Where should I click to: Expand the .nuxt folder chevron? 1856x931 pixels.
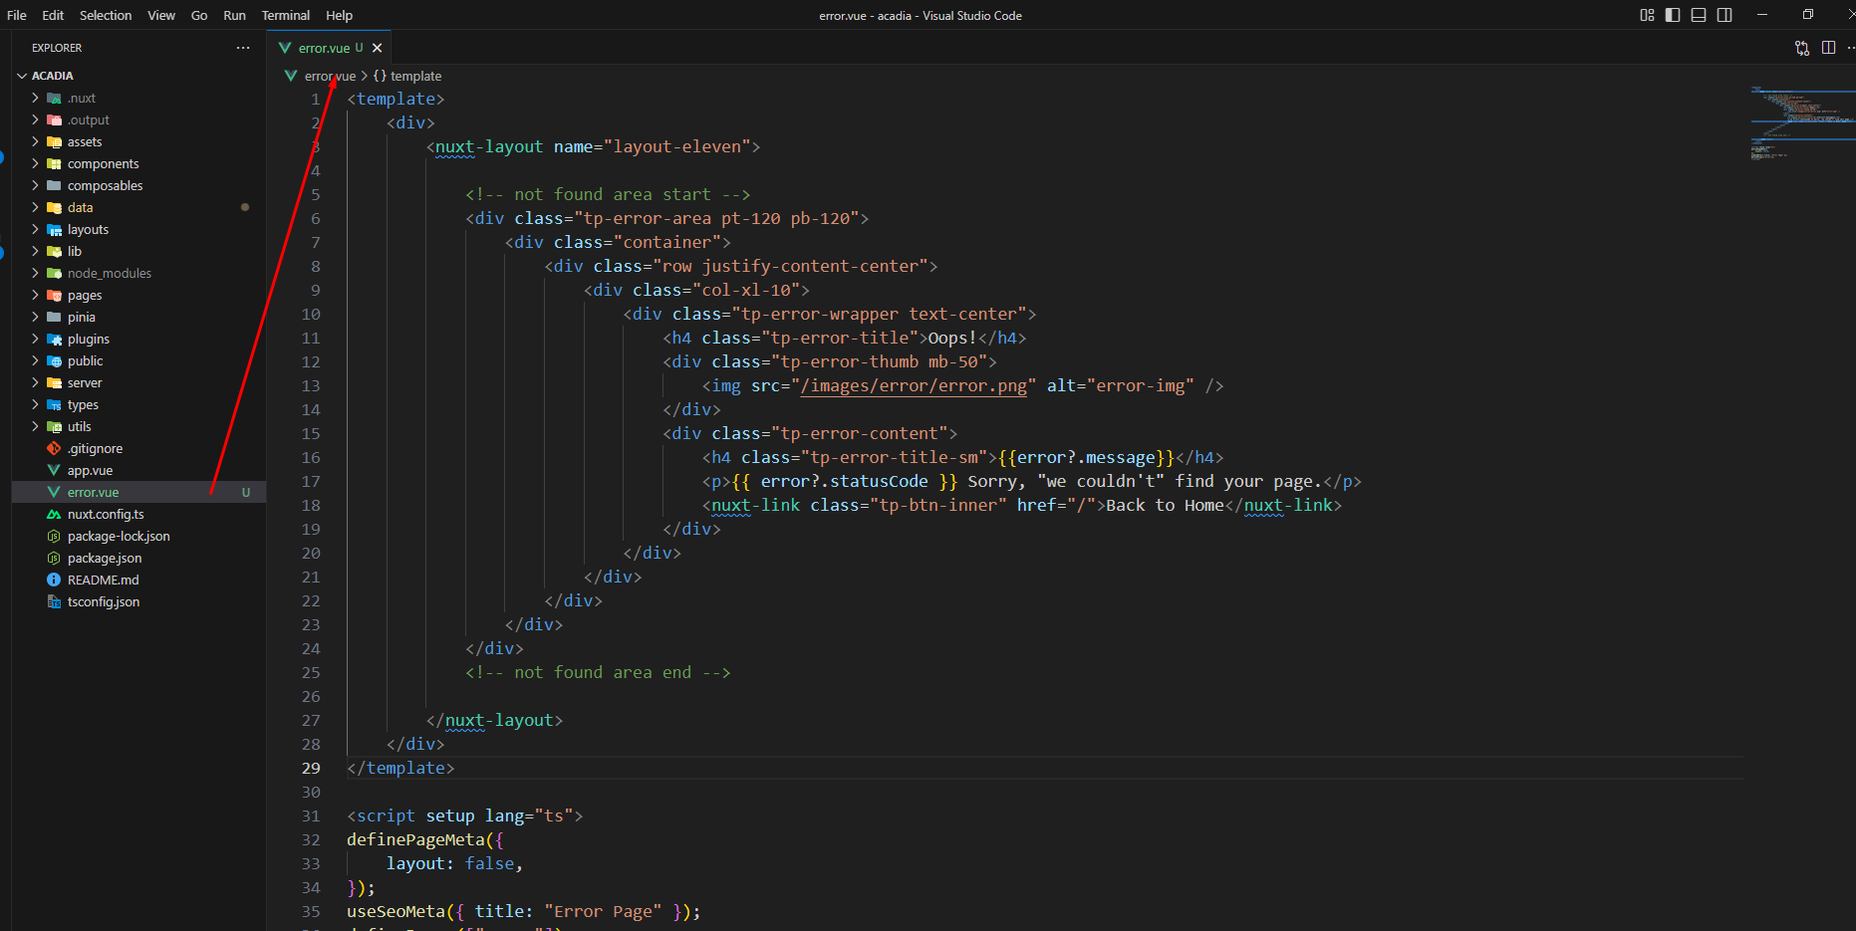tap(36, 98)
